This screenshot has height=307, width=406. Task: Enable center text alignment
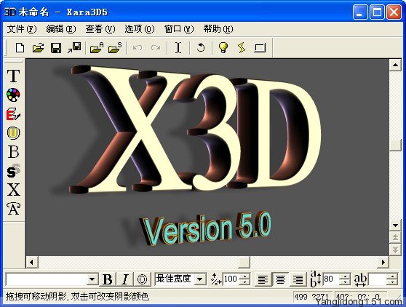tap(280, 279)
